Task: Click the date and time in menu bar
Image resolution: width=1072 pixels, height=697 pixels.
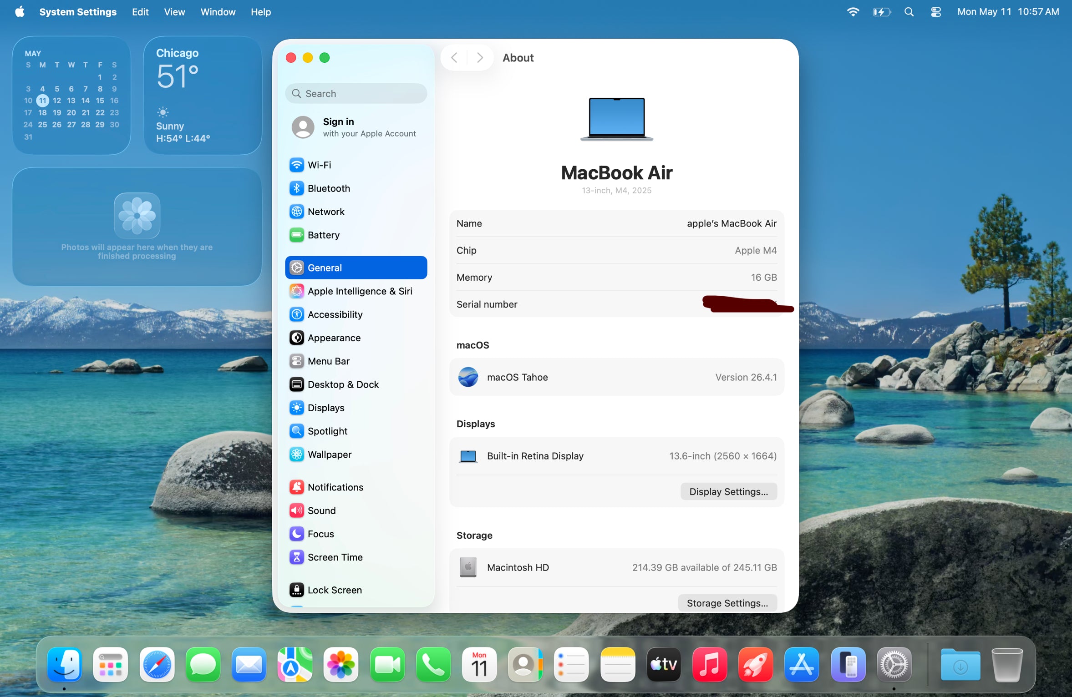Action: [1008, 12]
